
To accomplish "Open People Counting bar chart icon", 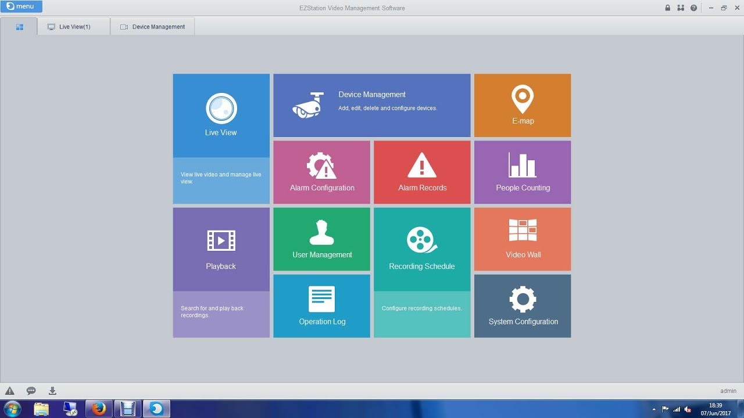I will pos(522,165).
